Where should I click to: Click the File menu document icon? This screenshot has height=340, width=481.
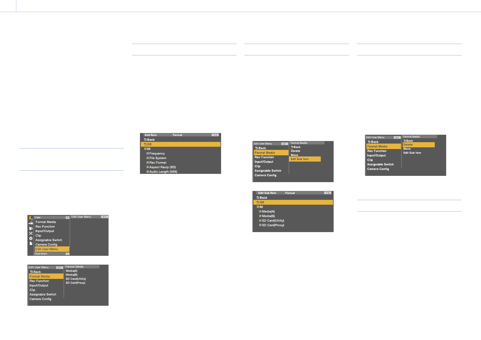31,244
